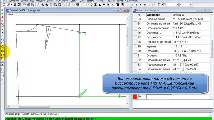Image resolution: width=214 pixels, height=120 pixels.
Task: Click the Конструктор vertical scrollbar thumb
Action: click(127, 36)
